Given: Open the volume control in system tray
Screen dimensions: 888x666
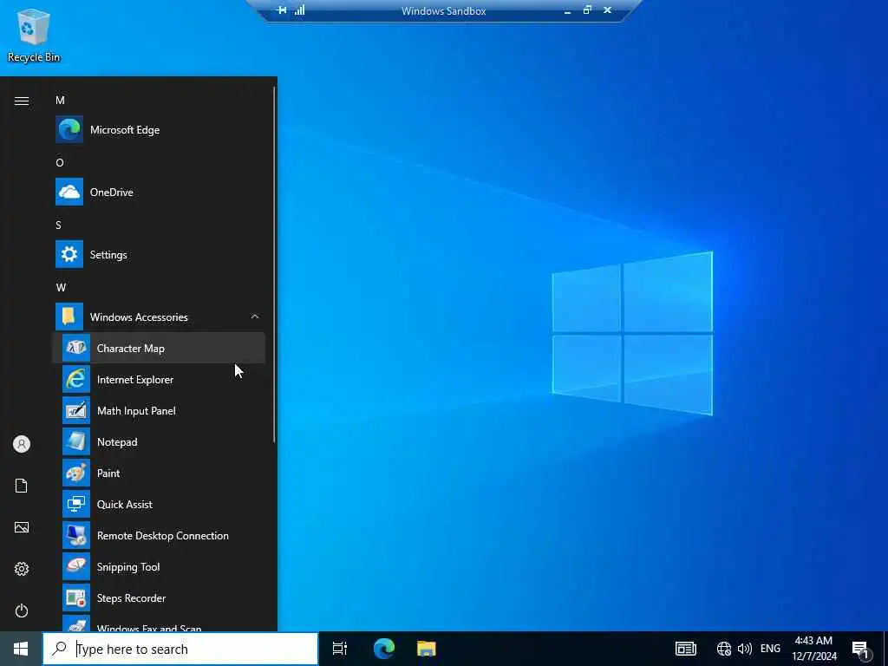Looking at the screenshot, I should point(745,649).
